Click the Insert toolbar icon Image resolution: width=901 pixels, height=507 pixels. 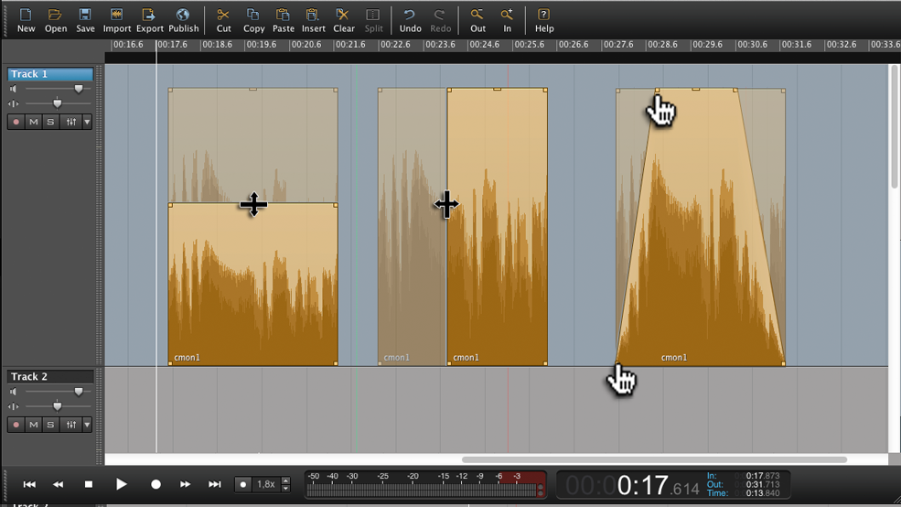pyautogui.click(x=313, y=16)
